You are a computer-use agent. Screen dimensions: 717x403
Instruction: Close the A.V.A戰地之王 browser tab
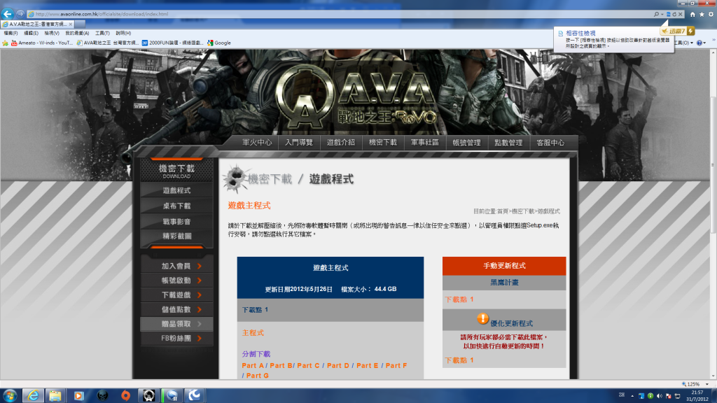(71, 24)
